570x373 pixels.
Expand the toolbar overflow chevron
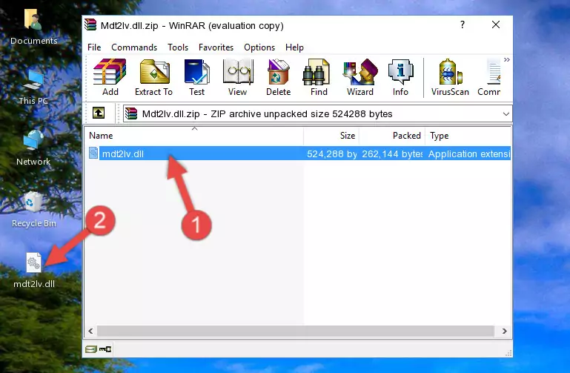pos(507,59)
